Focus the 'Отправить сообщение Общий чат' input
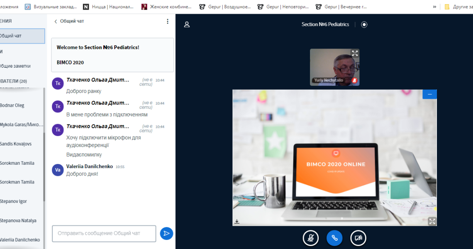Screen dimensions: 473x249 click(104, 233)
